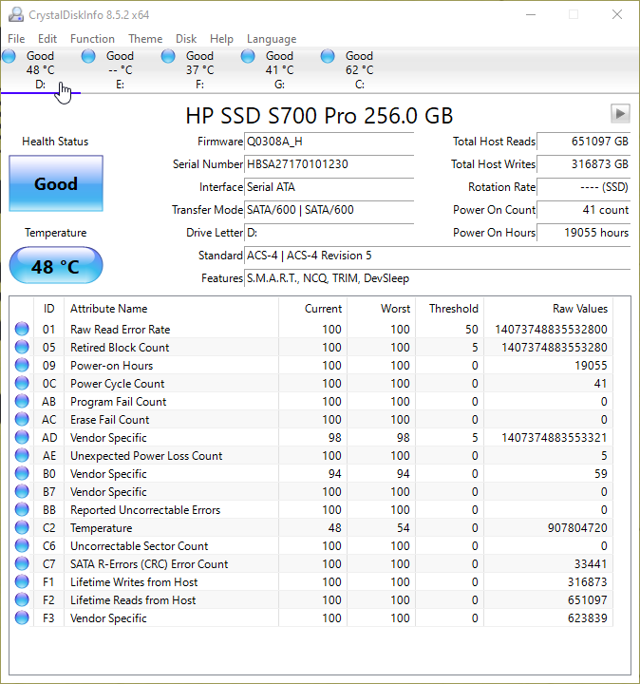Click the CrystalDiskInfo app icon in title bar
The width and height of the screenshot is (640, 684).
tap(13, 14)
